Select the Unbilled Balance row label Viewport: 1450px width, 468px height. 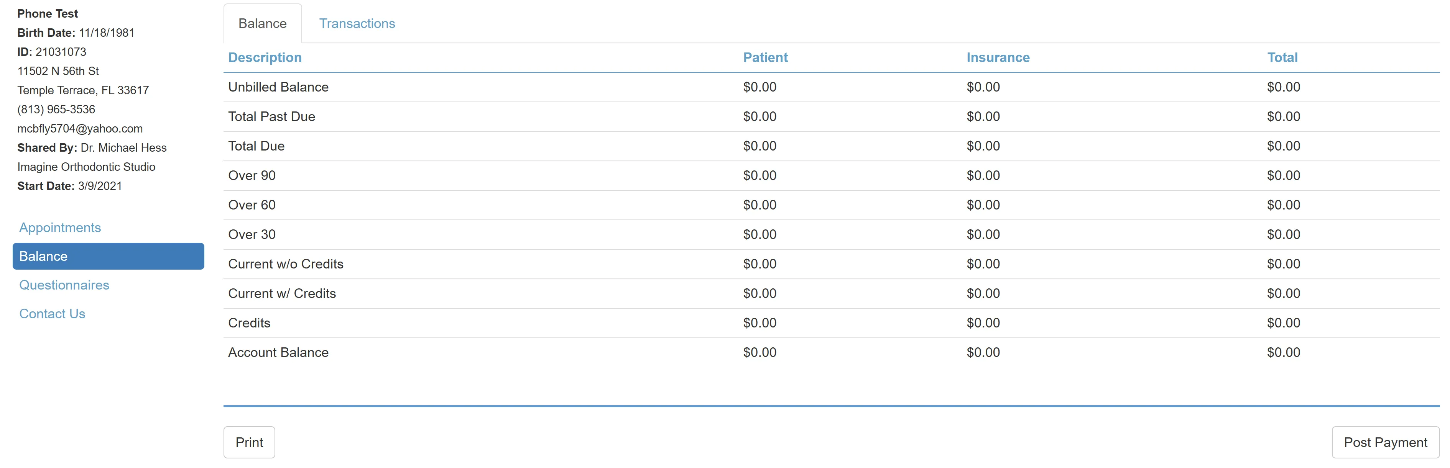278,87
